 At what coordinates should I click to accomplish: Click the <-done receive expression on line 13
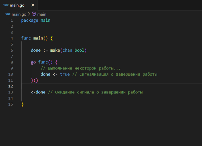click(x=38, y=92)
